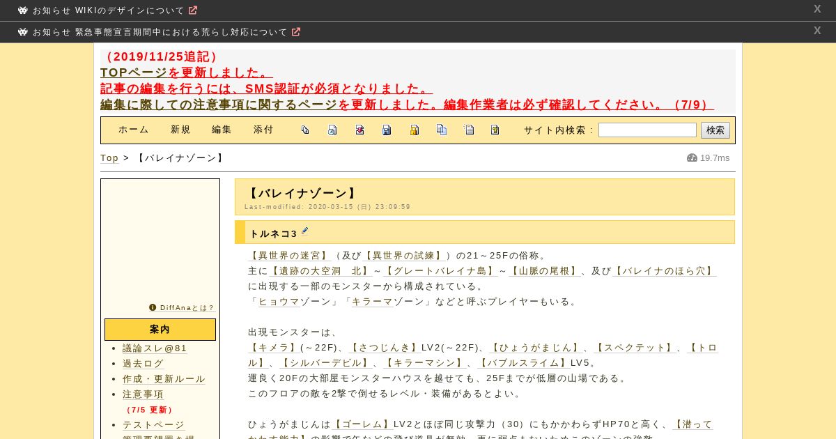Open 作成・更新ルール in the sidebar
This screenshot has width=836, height=439.
[x=164, y=379]
